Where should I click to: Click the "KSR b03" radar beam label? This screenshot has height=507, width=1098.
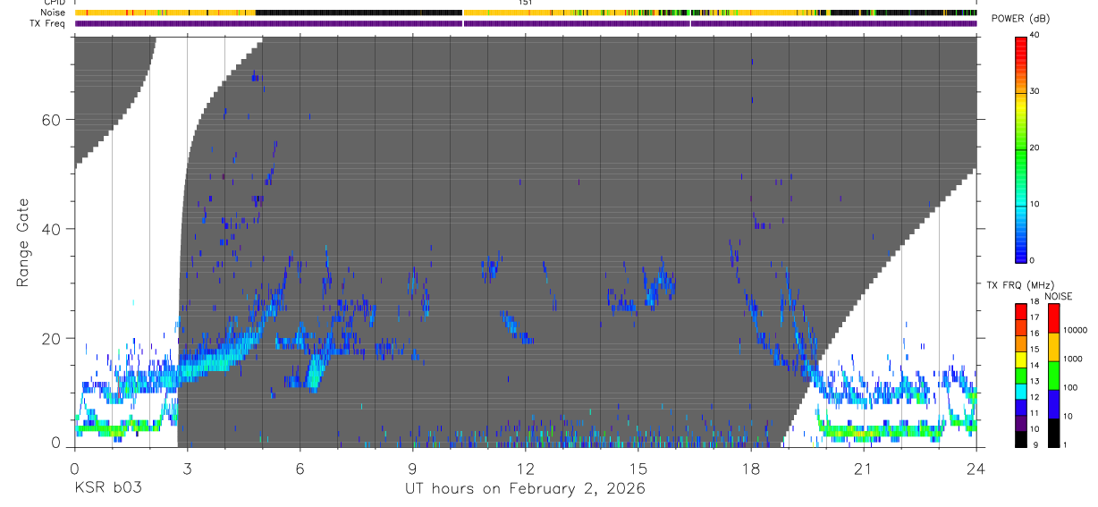pyautogui.click(x=107, y=488)
